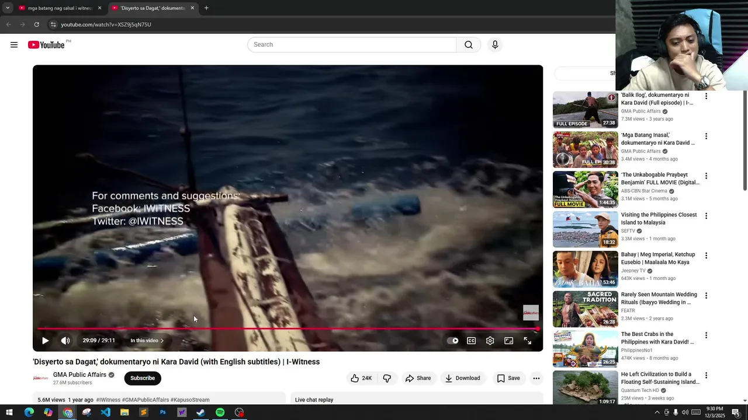The height and width of the screenshot is (420, 748).
Task: Open the #IWitness hashtag link
Action: click(108, 400)
